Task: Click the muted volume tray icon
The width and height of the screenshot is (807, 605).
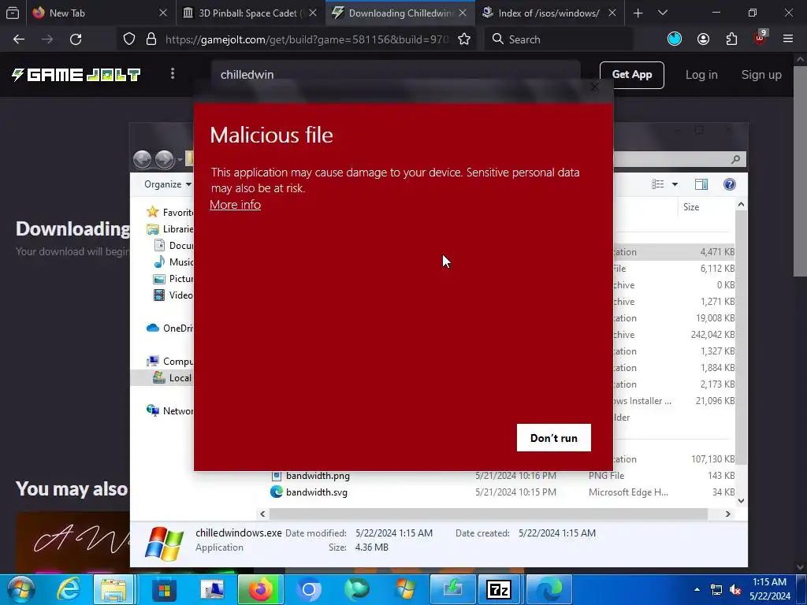Action: 735,589
